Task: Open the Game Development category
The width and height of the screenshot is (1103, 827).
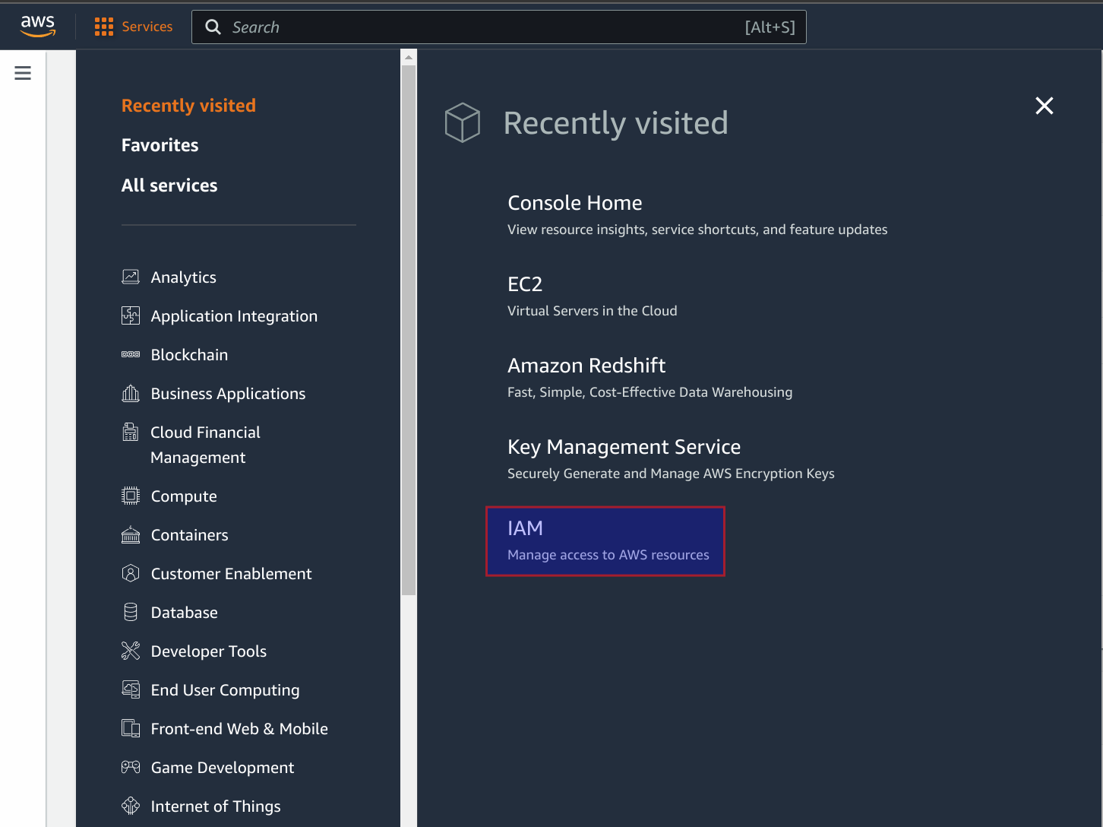Action: tap(222, 768)
